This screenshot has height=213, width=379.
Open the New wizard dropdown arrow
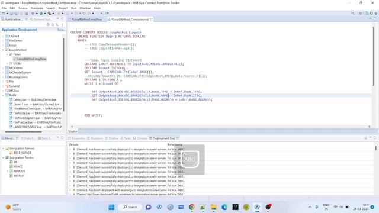click(7, 14)
